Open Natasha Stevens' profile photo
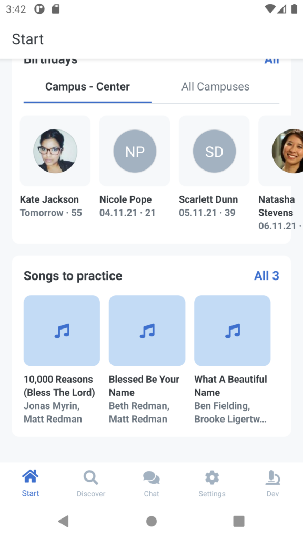The width and height of the screenshot is (303, 539). (x=287, y=151)
